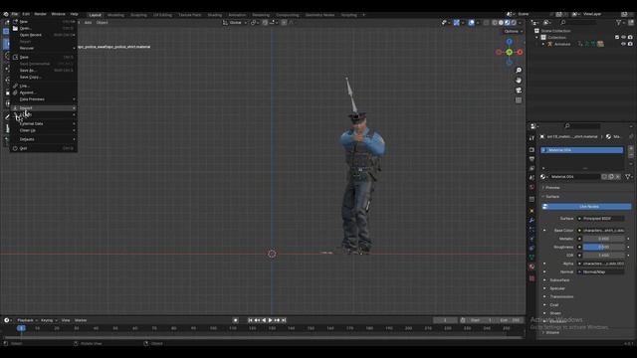Switch to the Shading workspace tab
The image size is (637, 358).
[215, 15]
